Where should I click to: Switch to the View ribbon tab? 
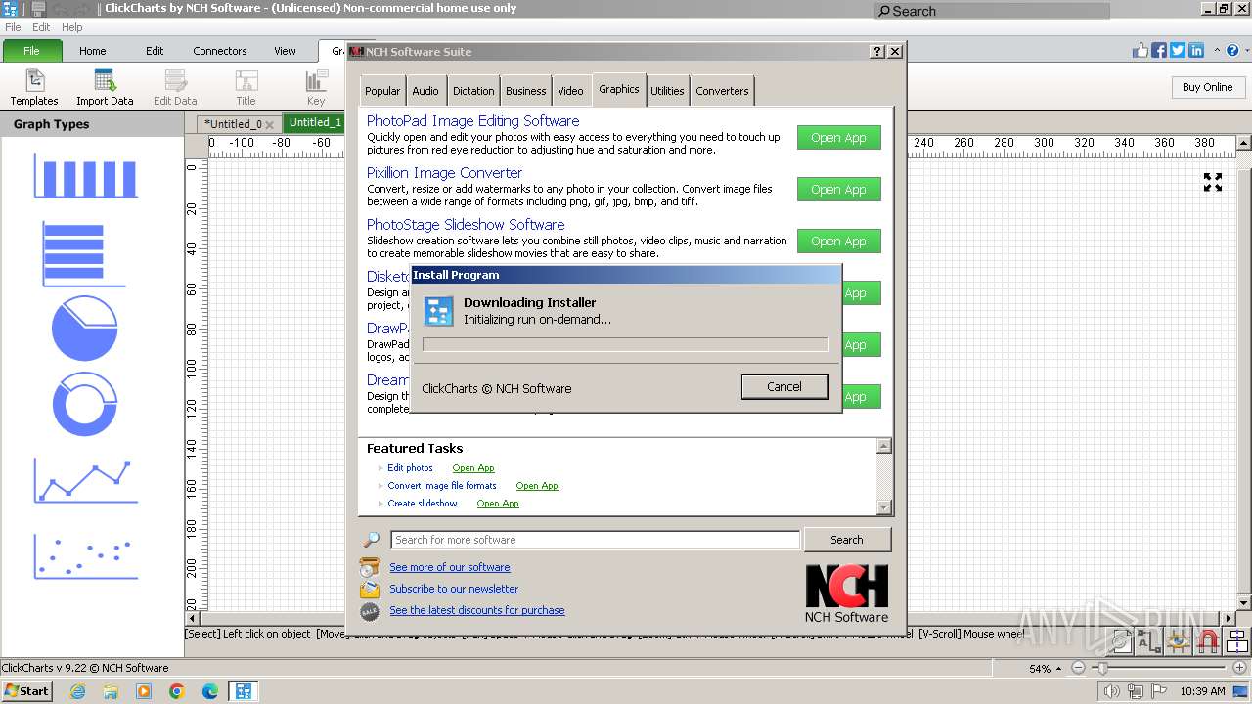(x=285, y=51)
